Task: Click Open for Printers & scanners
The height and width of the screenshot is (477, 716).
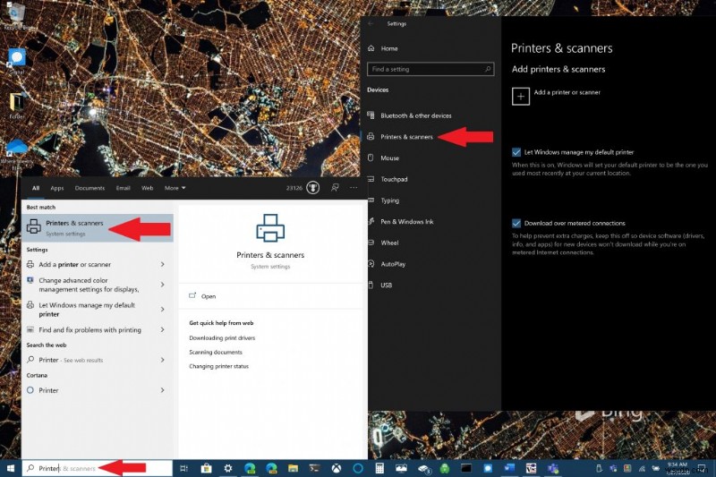Action: pyautogui.click(x=202, y=296)
